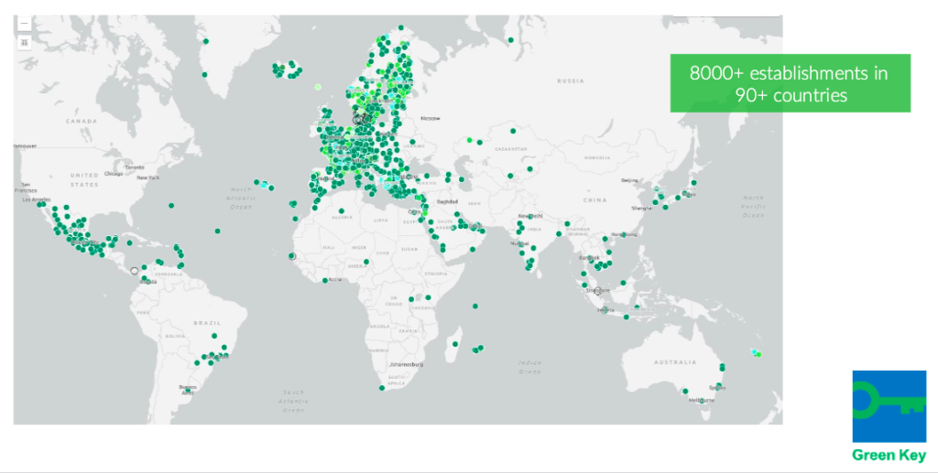
Task: Click the zoom out minus button
Action: 24,25
